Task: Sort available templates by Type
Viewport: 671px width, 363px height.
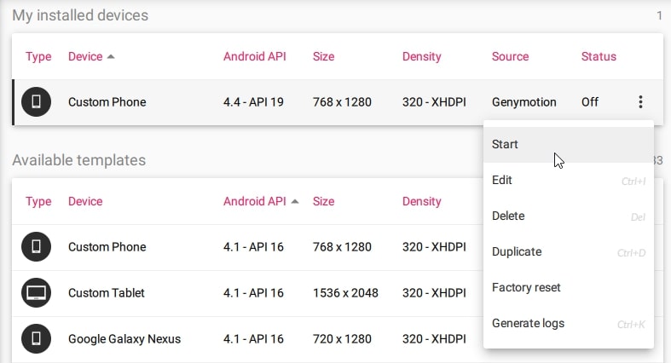Action: (x=38, y=201)
